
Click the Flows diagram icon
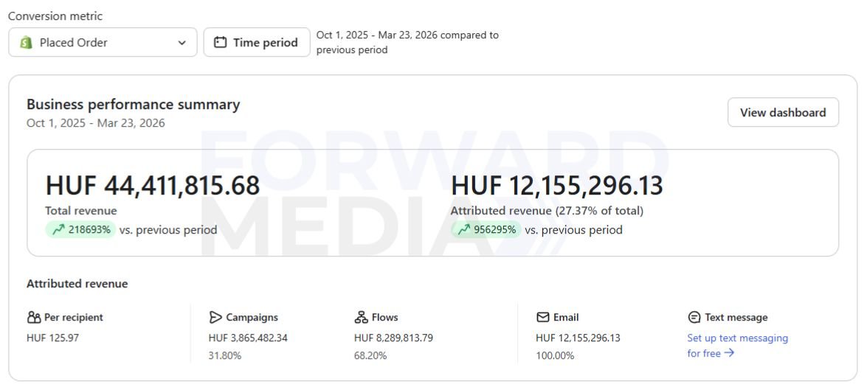tap(361, 318)
